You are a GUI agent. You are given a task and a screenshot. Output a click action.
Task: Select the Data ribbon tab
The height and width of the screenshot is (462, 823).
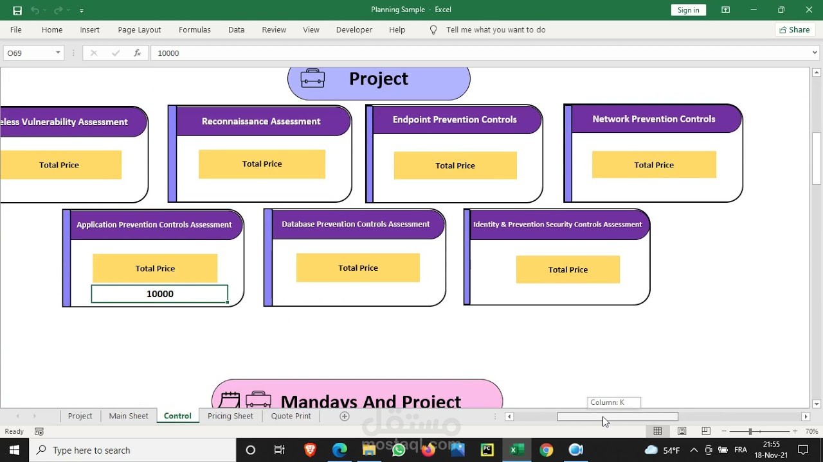[237, 30]
